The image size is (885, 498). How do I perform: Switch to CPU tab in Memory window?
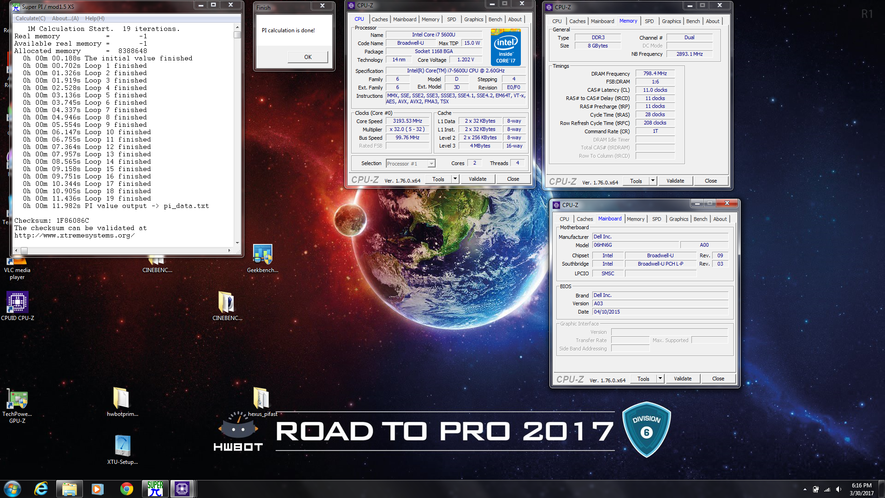click(557, 21)
